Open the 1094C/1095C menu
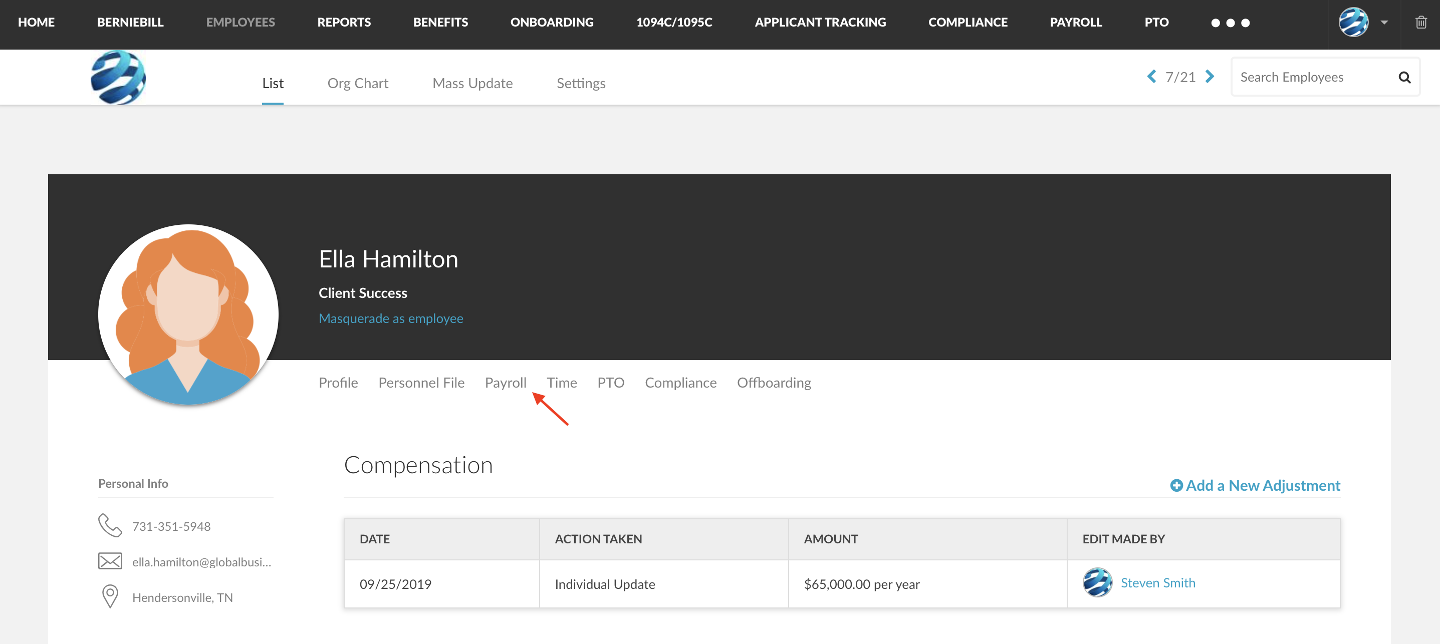This screenshot has width=1440, height=644. [x=674, y=23]
